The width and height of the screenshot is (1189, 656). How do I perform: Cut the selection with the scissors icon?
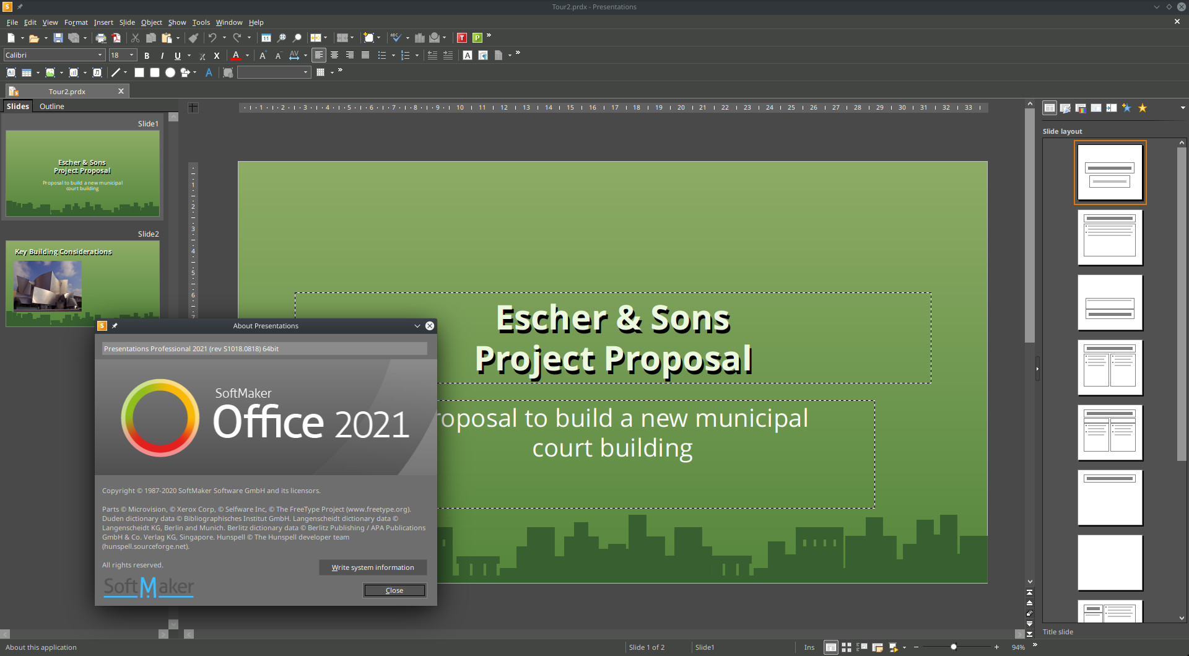[135, 38]
